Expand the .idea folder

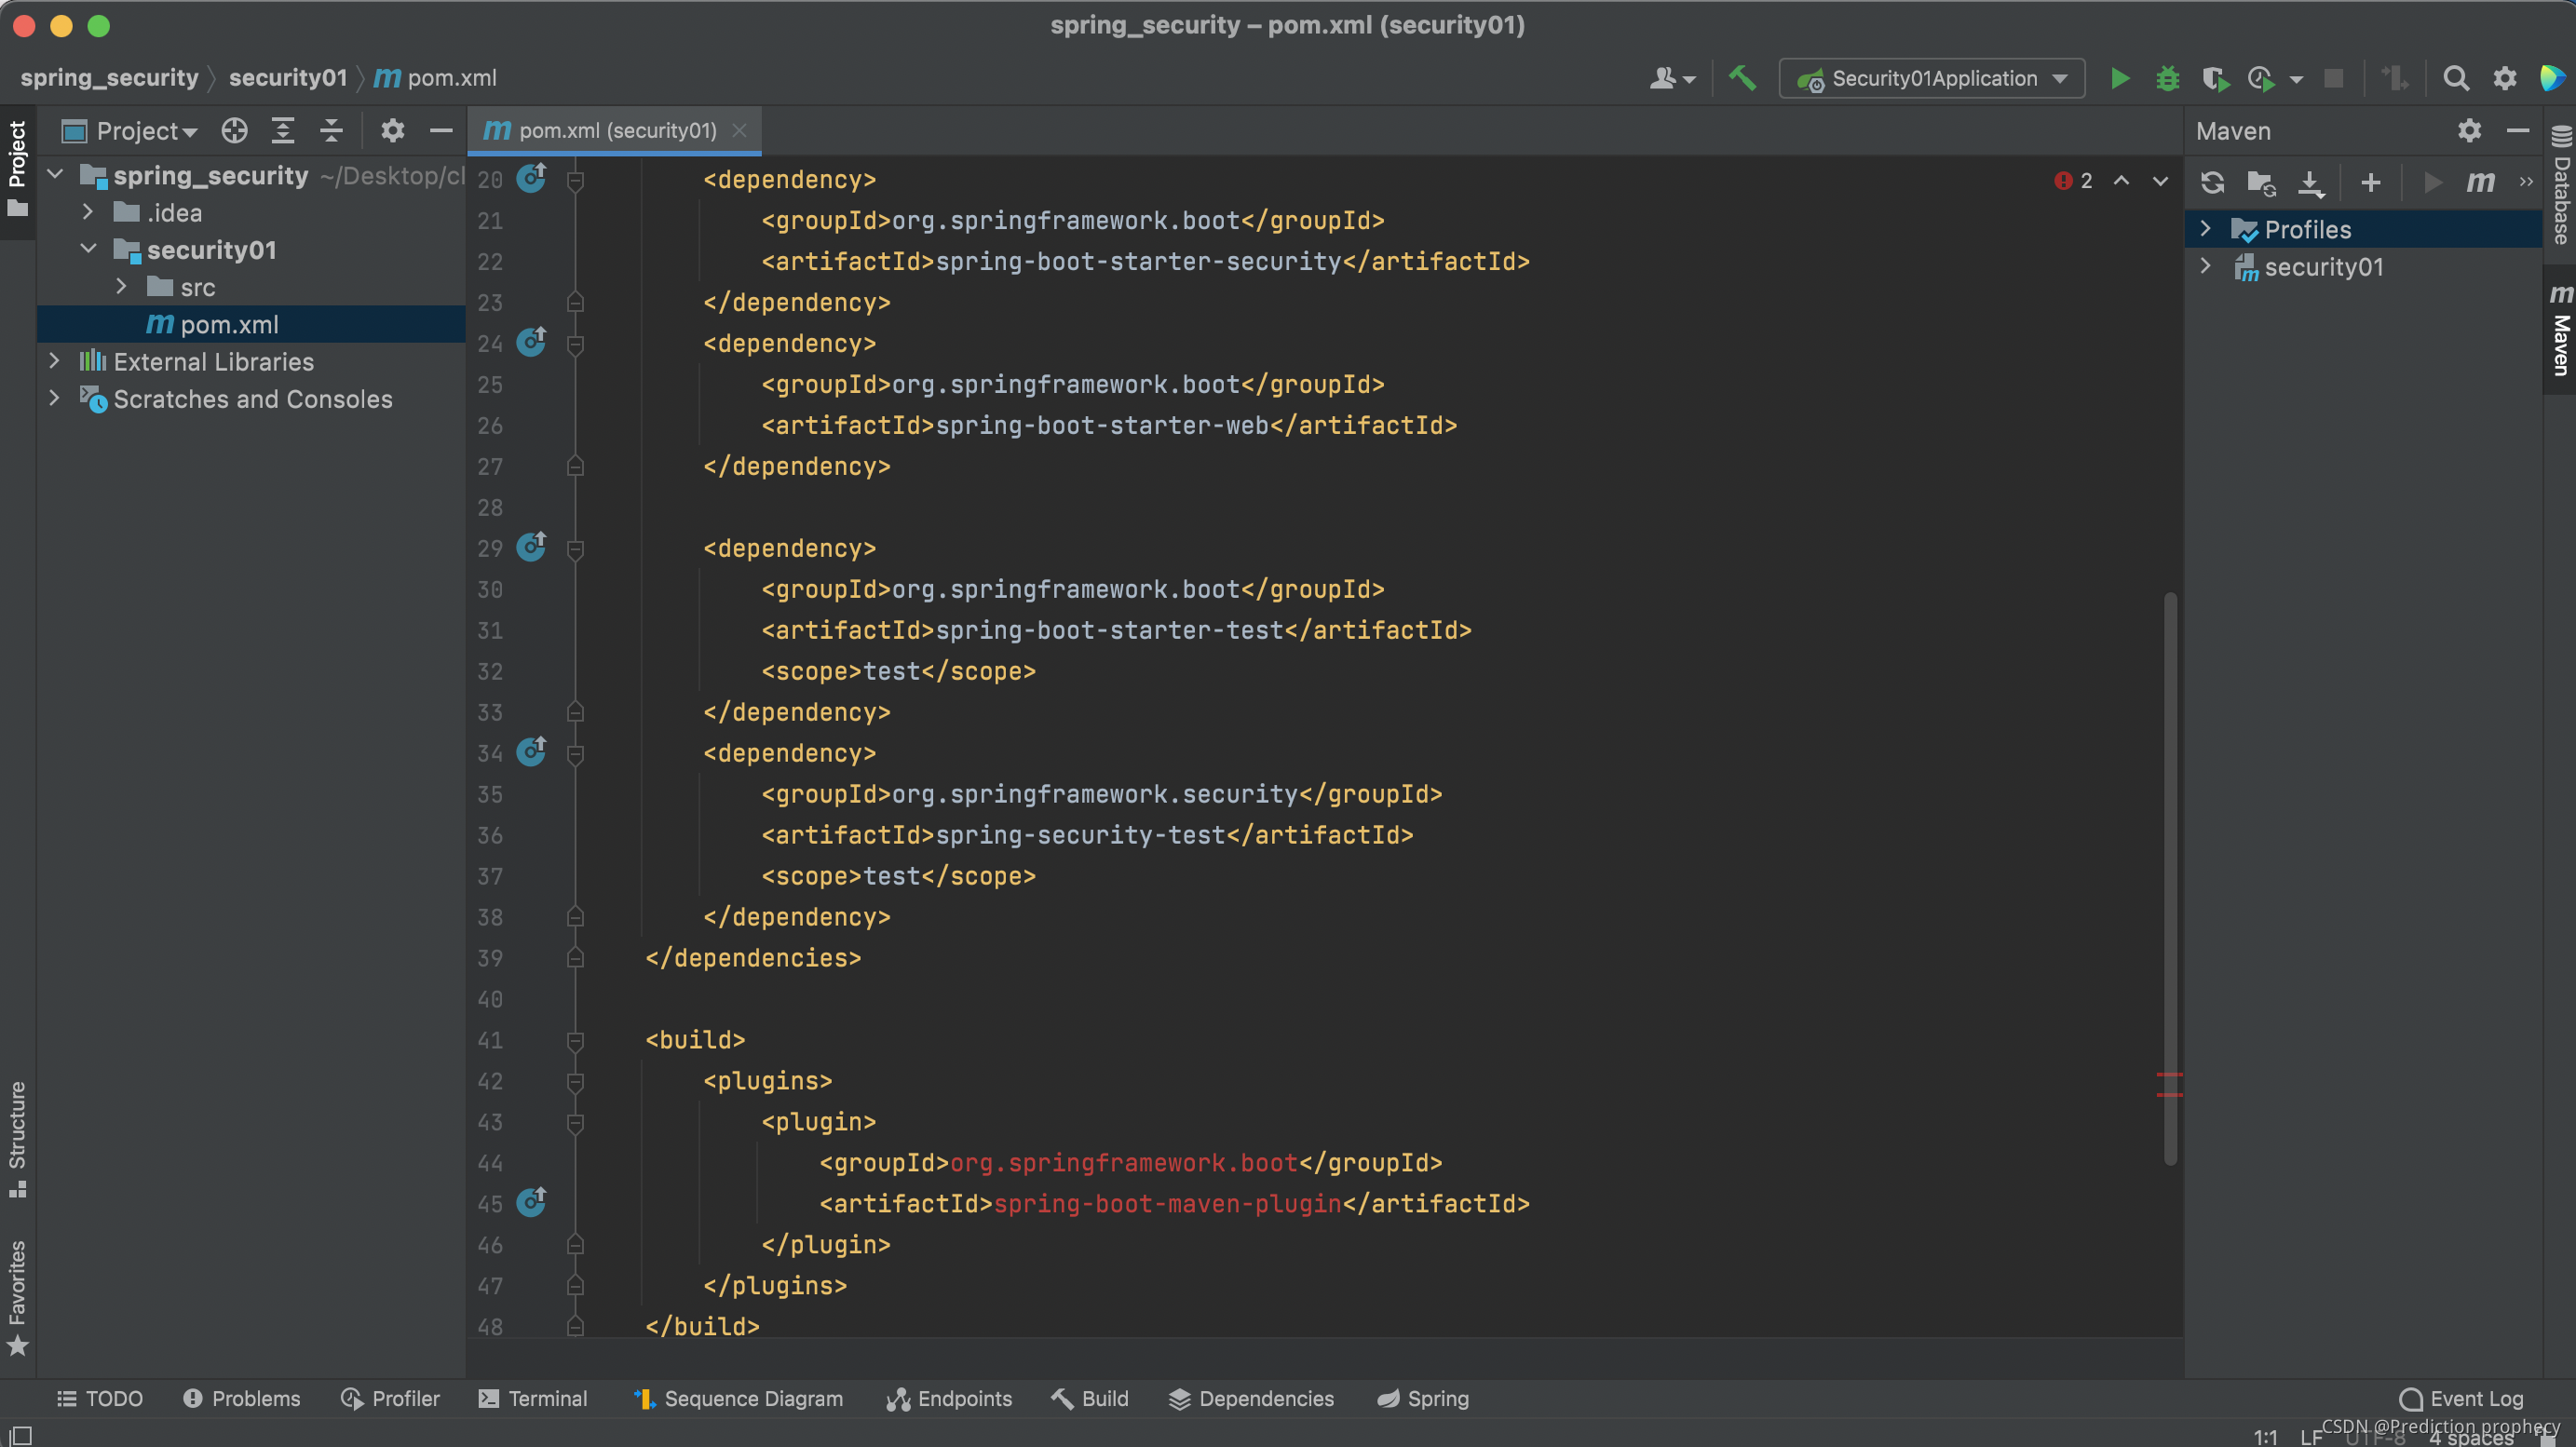tap(88, 212)
